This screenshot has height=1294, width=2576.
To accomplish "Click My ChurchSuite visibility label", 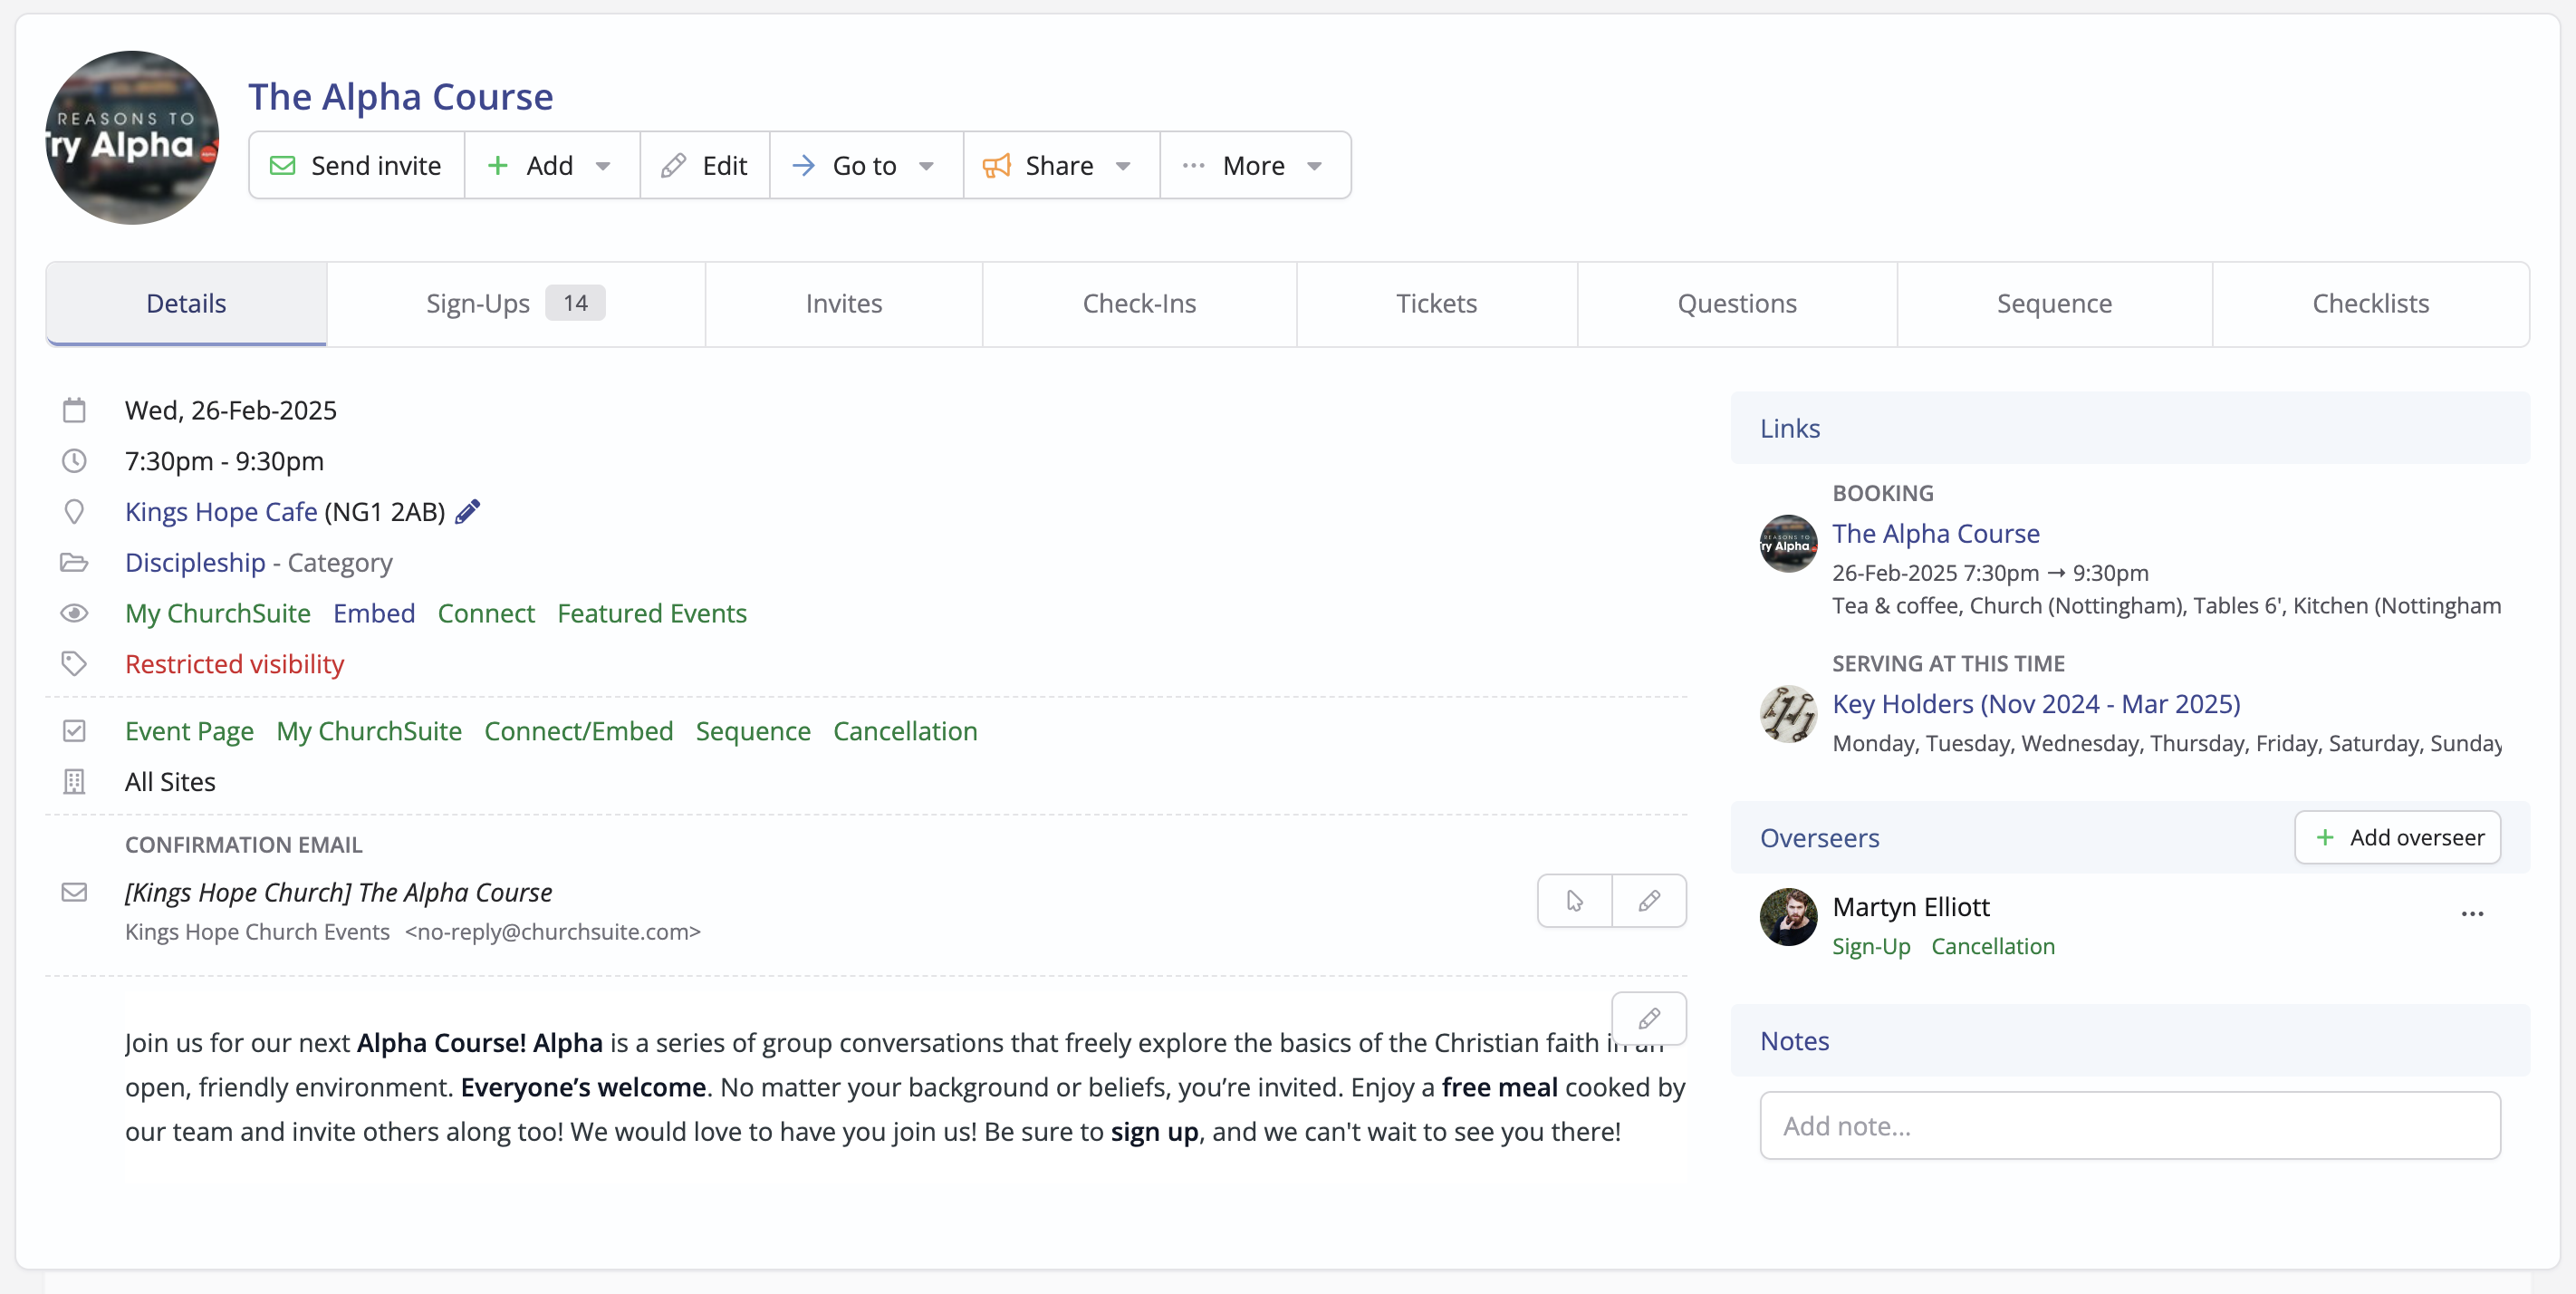I will [x=218, y=613].
